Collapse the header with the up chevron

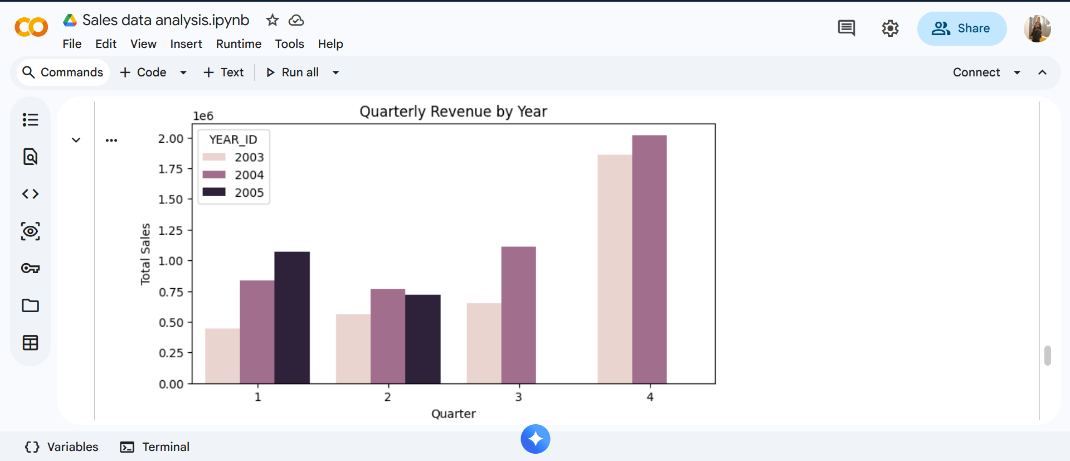point(1042,72)
